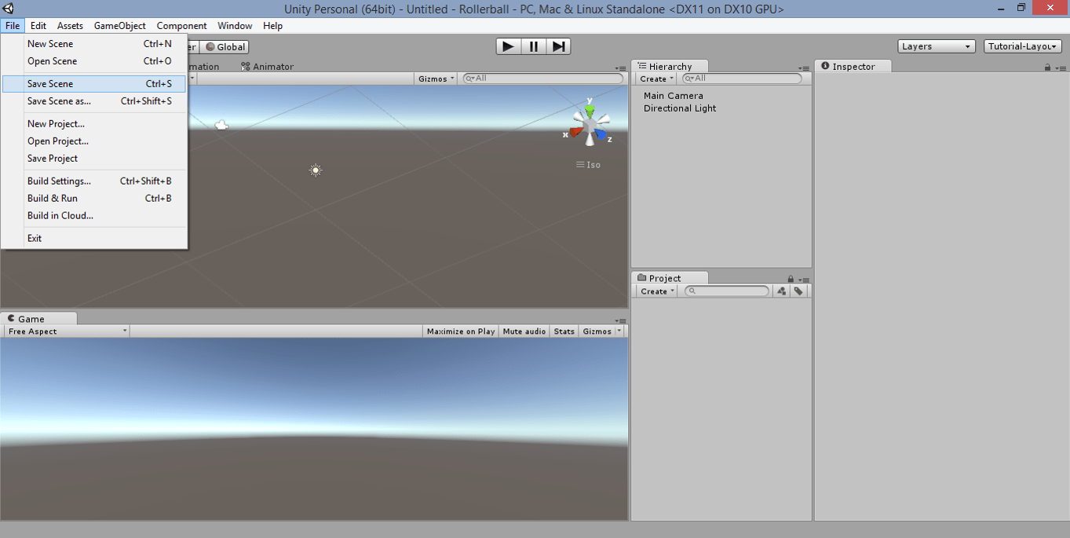Select the sun light icon in Scene view

[316, 170]
